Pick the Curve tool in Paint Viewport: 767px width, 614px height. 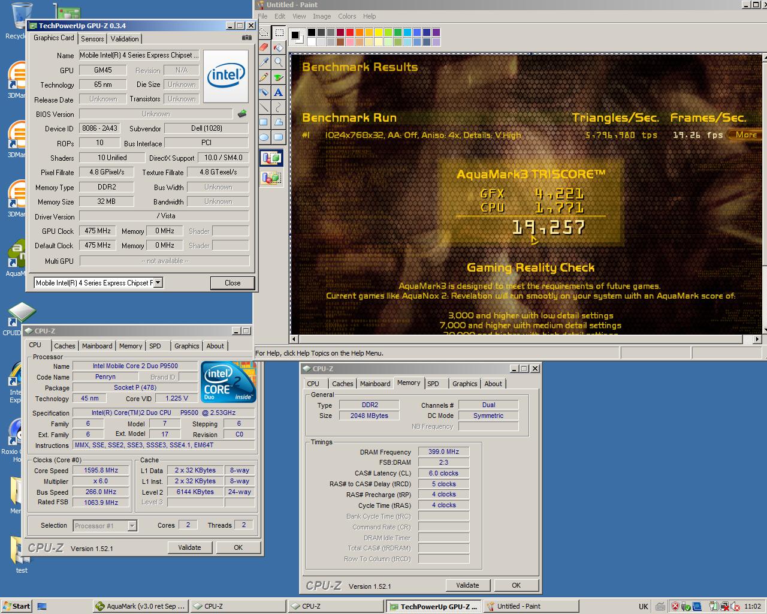pyautogui.click(x=279, y=107)
